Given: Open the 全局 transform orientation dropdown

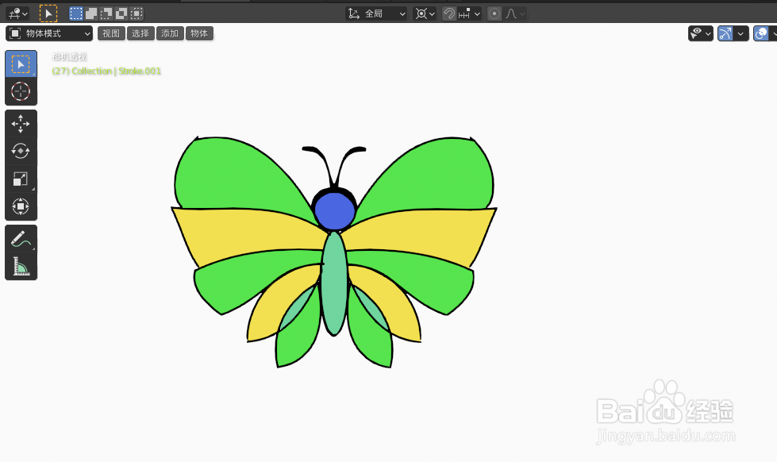Looking at the screenshot, I should 377,13.
